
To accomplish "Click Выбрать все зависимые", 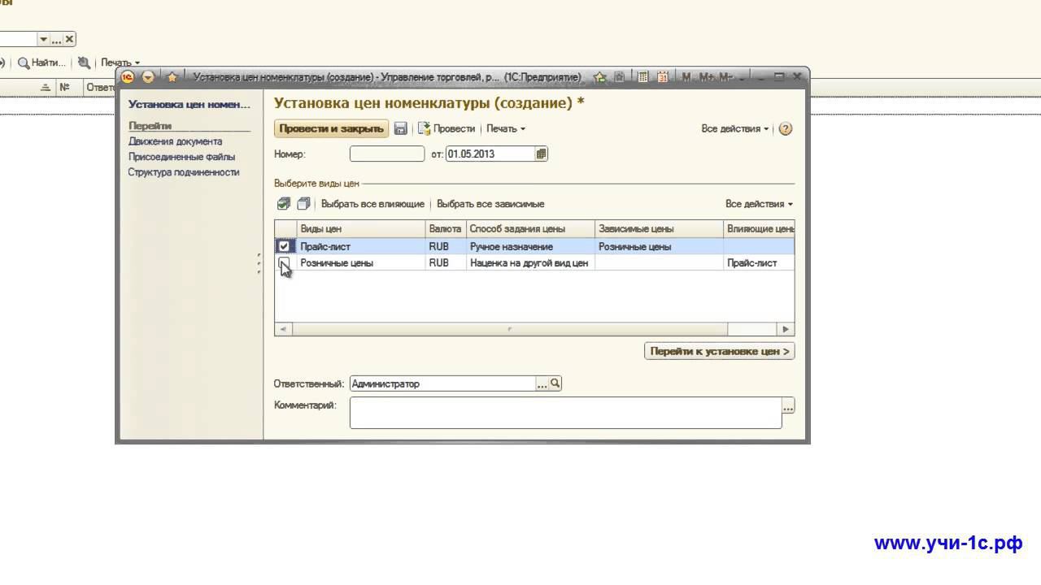I will [x=490, y=204].
